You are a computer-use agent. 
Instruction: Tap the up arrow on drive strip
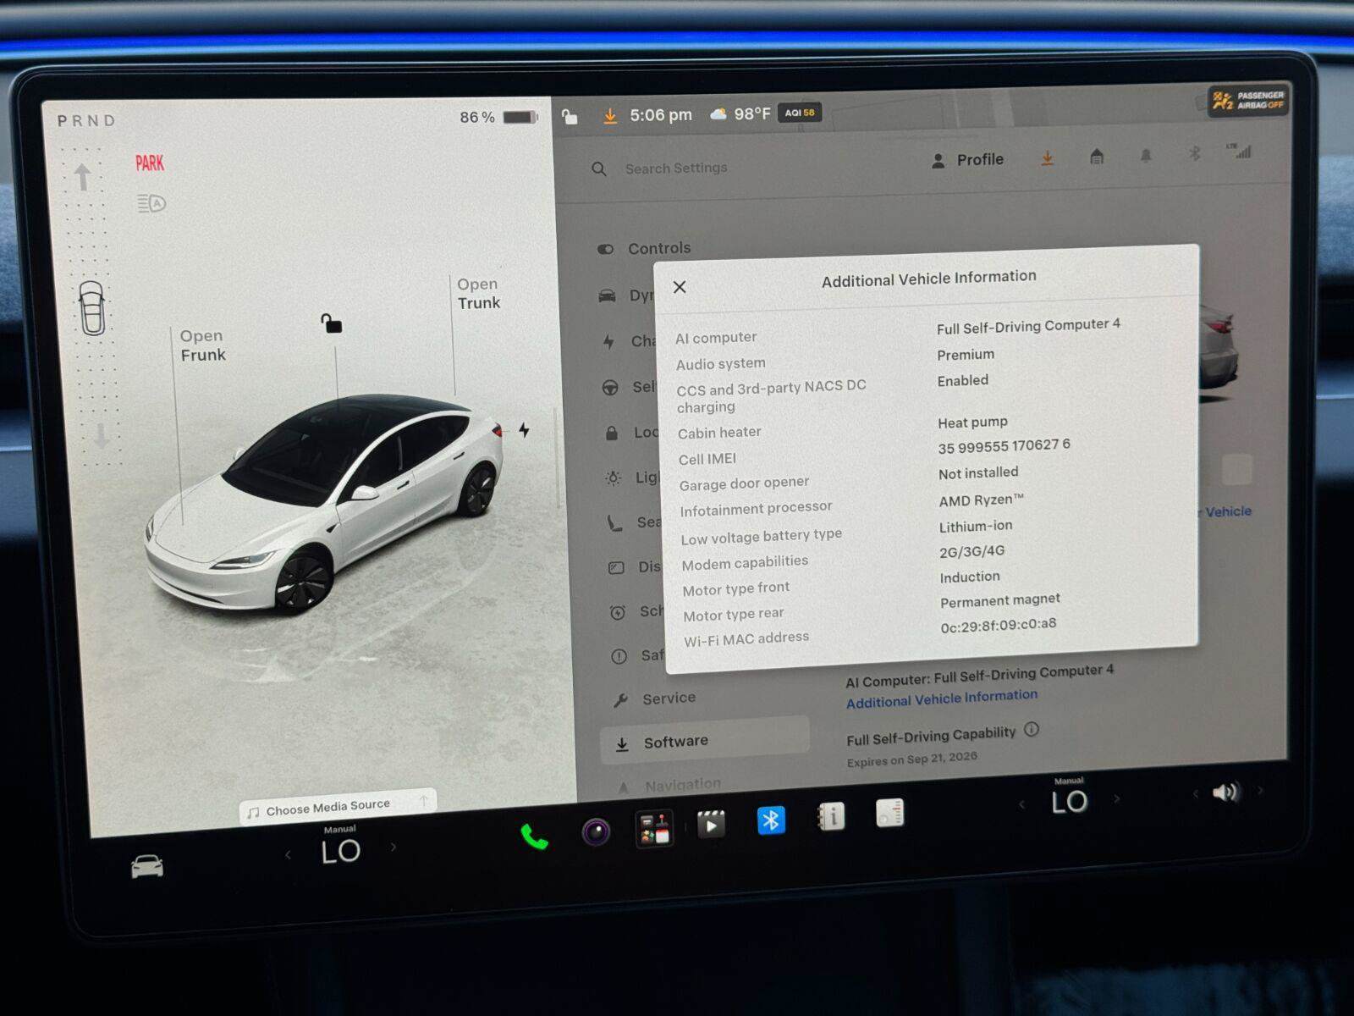click(82, 176)
